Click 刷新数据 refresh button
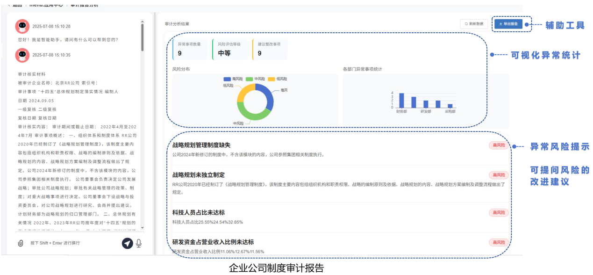Viewport: 593px width, 275px height. [474, 24]
